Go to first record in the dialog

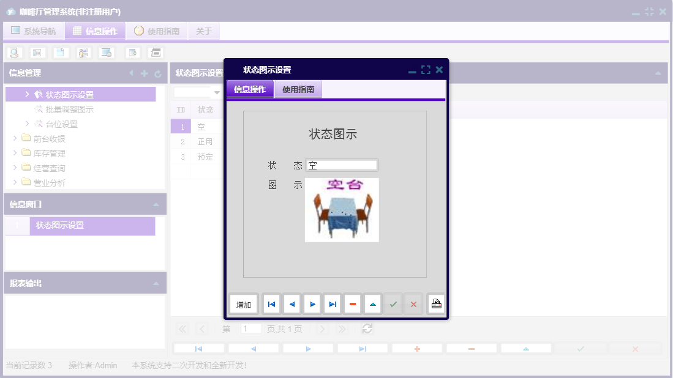pos(271,303)
